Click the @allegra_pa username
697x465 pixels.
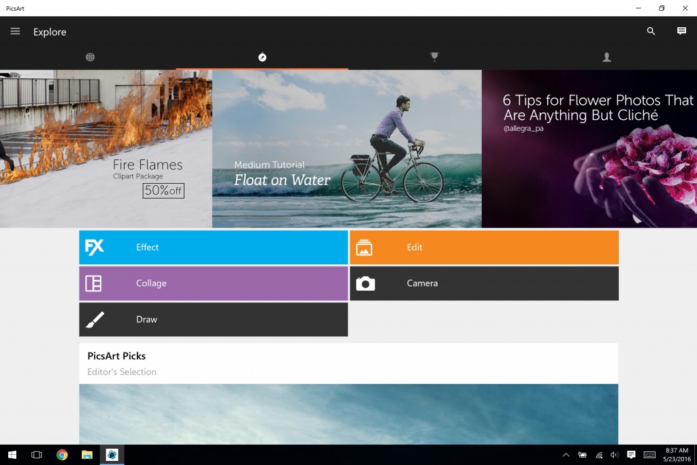(523, 129)
